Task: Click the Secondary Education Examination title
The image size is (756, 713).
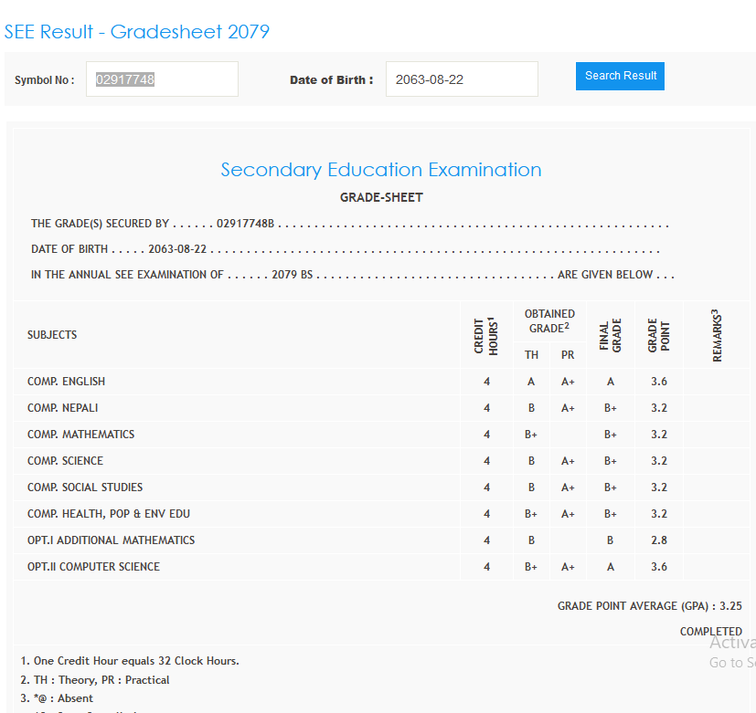Action: [380, 170]
